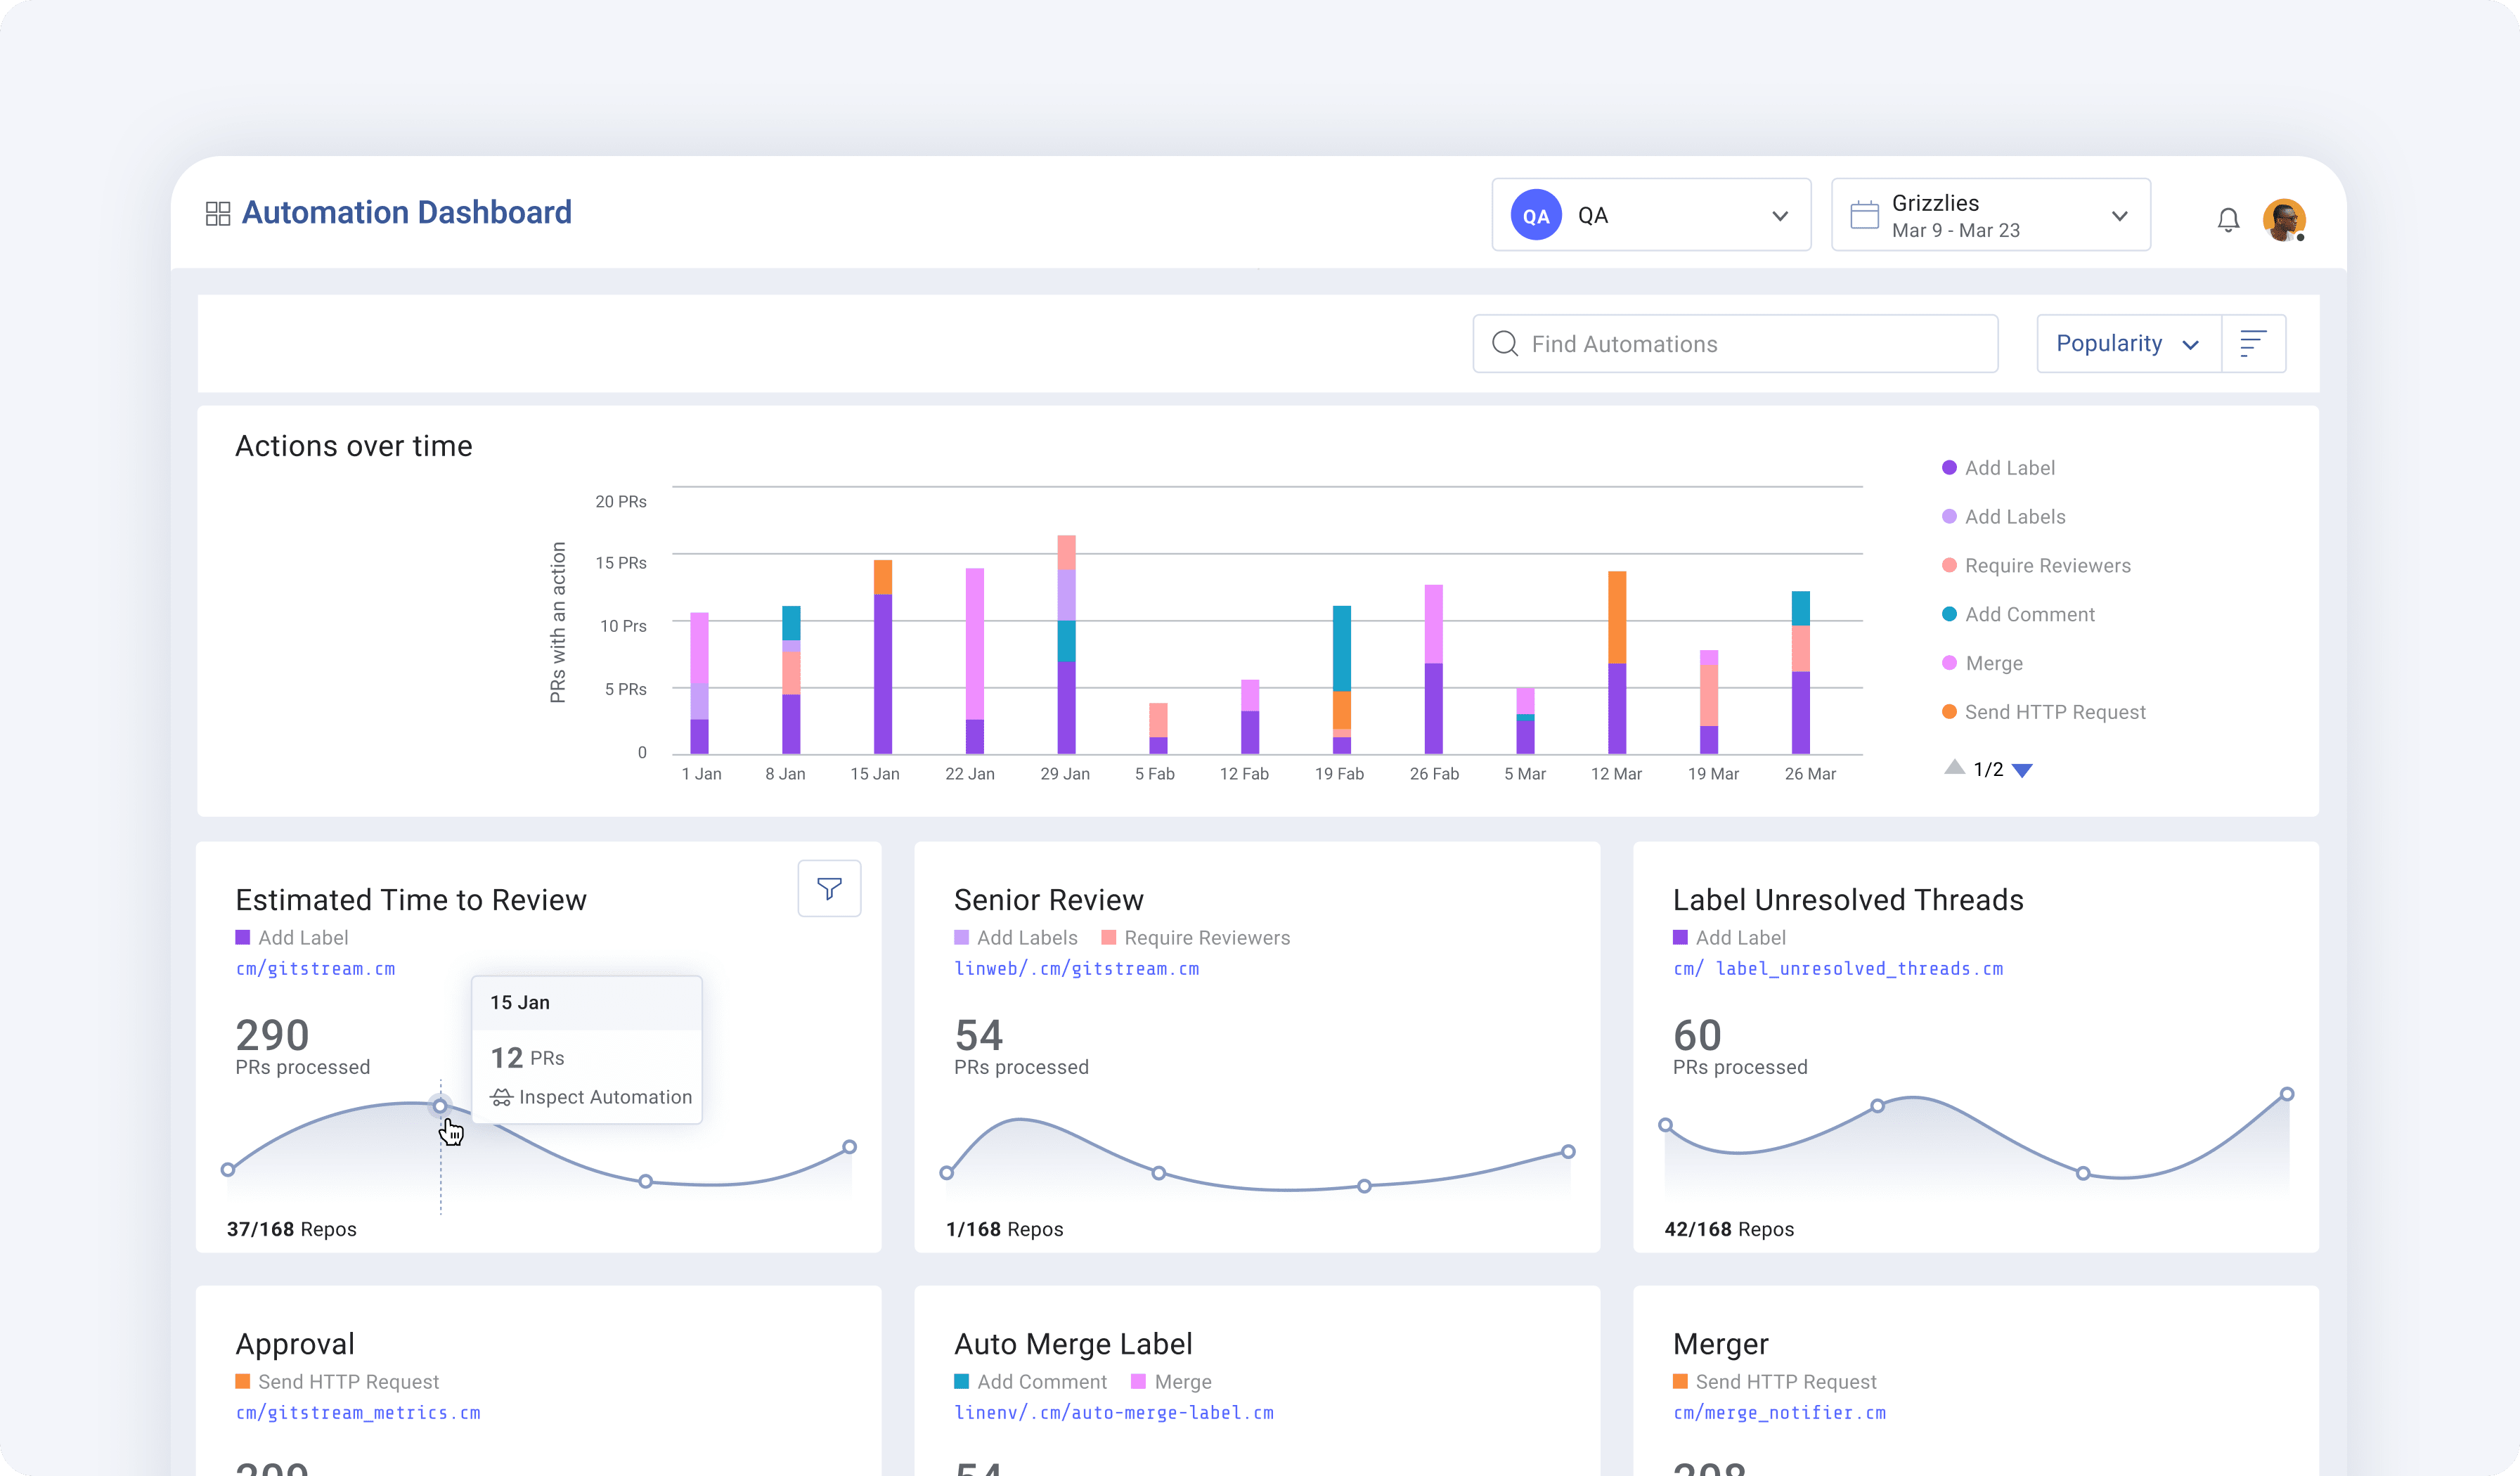Image resolution: width=2520 pixels, height=1476 pixels.
Task: Open the Senior Review card title
Action: pos(1048,900)
